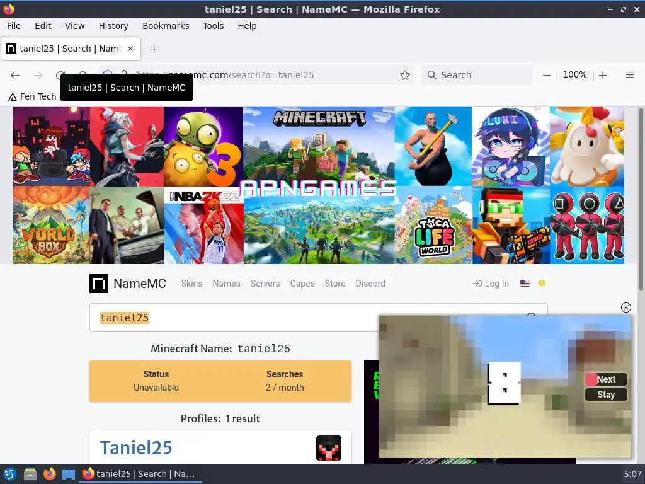This screenshot has height=484, width=645.
Task: Click Stay in the video popup
Action: tap(606, 395)
